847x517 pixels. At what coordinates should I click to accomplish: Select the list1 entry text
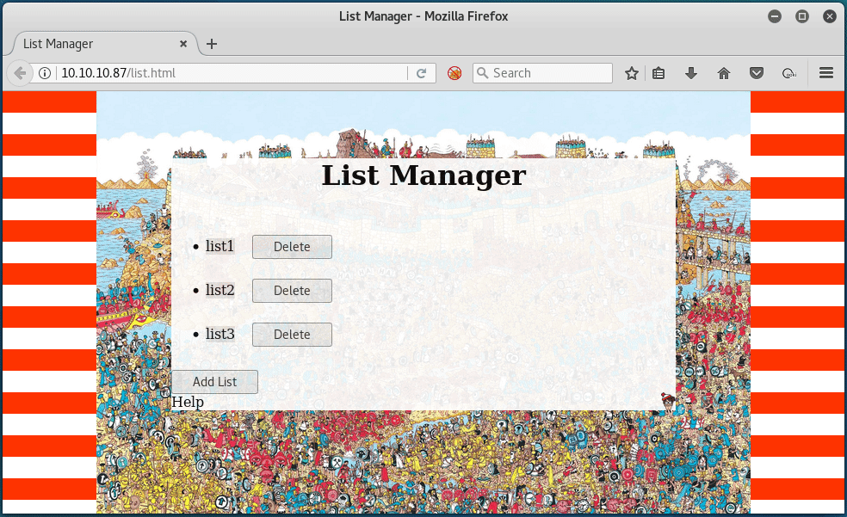tap(219, 246)
